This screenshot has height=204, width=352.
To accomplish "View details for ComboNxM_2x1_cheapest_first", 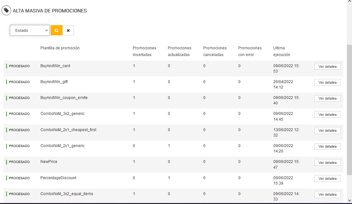I will pyautogui.click(x=327, y=130).
